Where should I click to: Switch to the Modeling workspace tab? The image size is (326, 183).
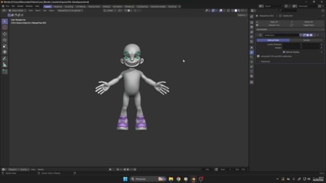[58, 7]
